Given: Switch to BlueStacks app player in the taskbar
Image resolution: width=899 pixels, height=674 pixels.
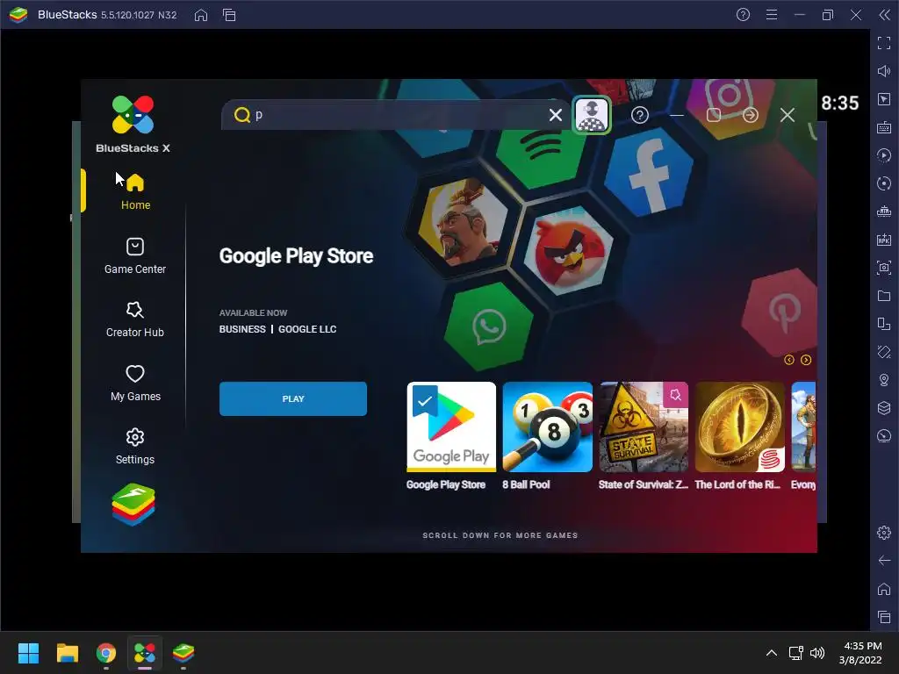Looking at the screenshot, I should pyautogui.click(x=183, y=653).
